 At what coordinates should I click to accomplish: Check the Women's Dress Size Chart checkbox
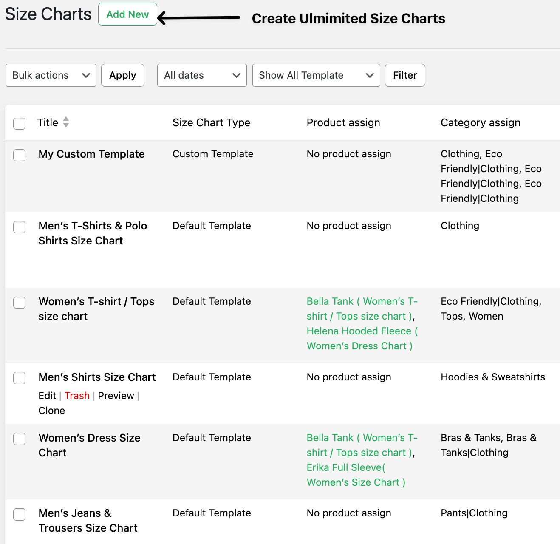[x=19, y=439]
